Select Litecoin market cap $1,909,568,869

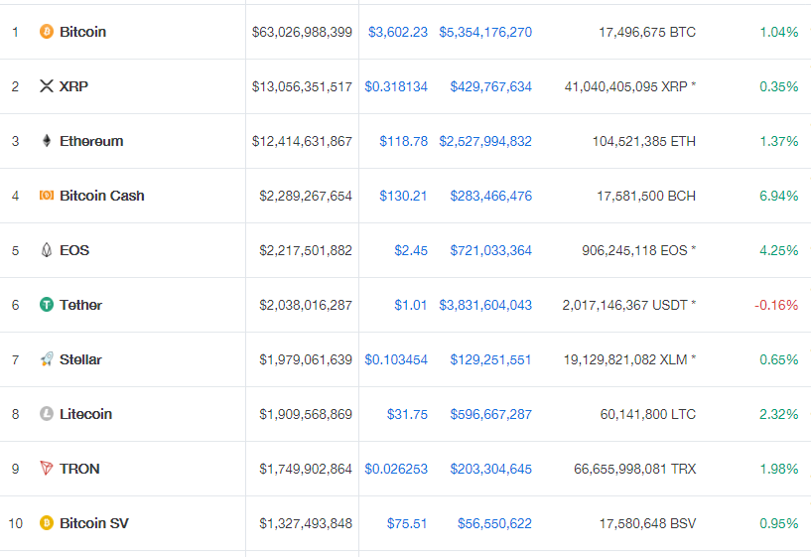point(306,414)
